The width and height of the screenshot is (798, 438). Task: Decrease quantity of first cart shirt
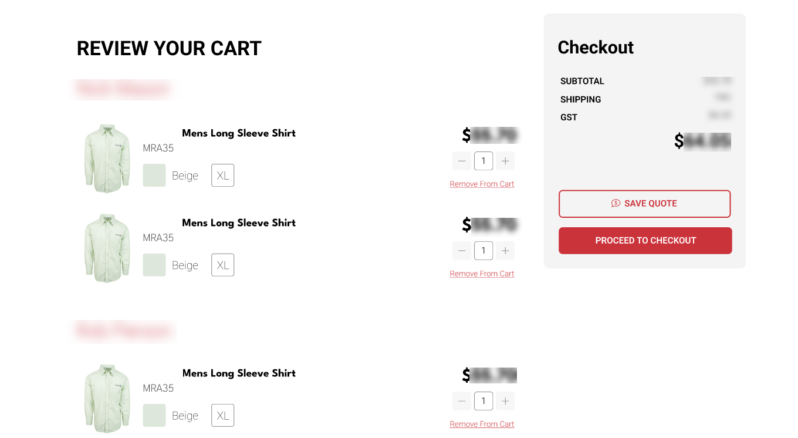(462, 161)
